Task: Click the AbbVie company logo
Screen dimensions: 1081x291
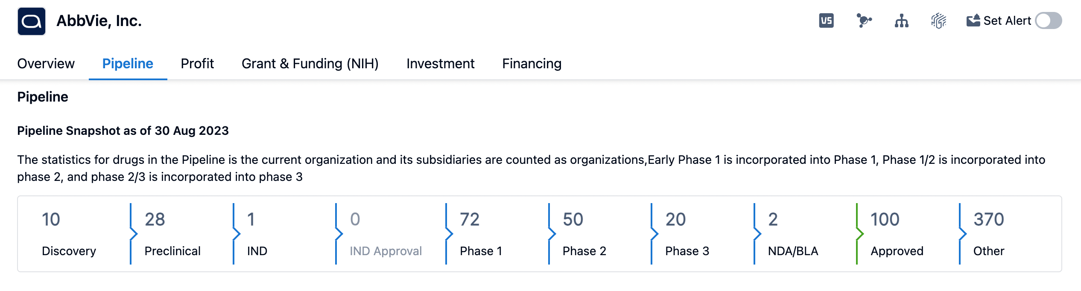Action: coord(32,21)
